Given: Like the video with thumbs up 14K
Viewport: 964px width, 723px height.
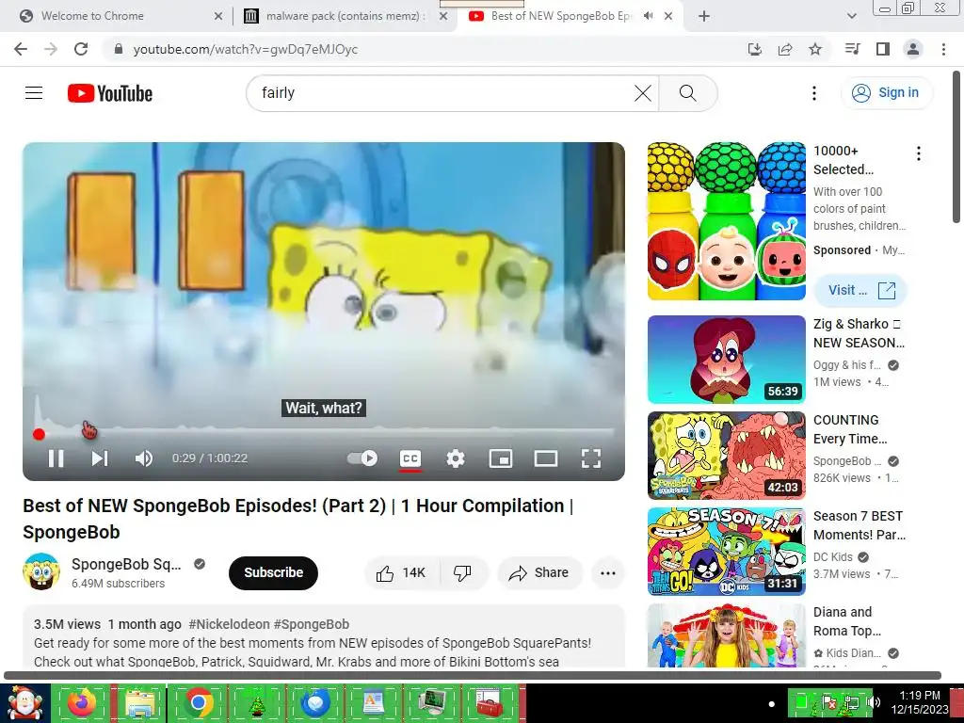Looking at the screenshot, I should click(x=402, y=573).
